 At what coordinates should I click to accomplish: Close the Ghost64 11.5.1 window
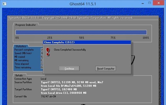pos(158,3)
